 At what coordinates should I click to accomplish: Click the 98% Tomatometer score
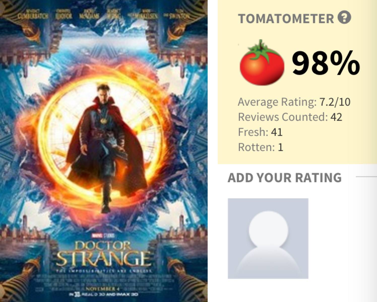326,64
